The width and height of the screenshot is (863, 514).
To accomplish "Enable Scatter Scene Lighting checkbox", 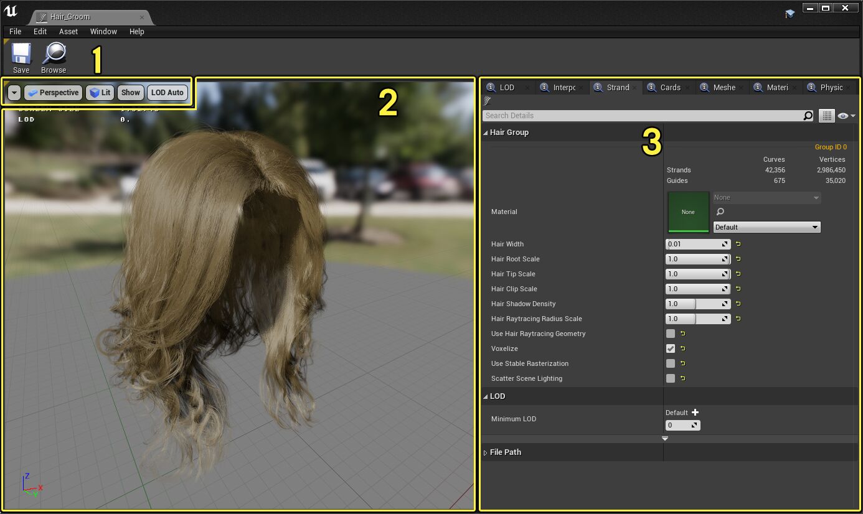I will (671, 378).
